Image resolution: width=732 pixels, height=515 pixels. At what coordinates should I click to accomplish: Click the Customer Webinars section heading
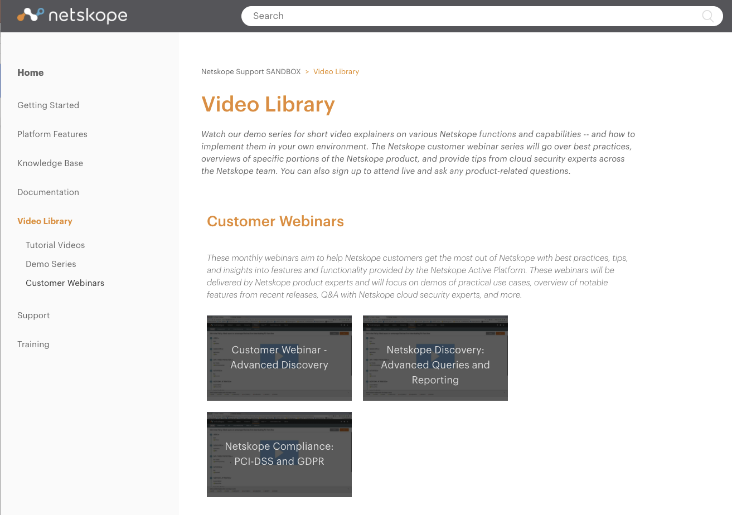coord(275,221)
